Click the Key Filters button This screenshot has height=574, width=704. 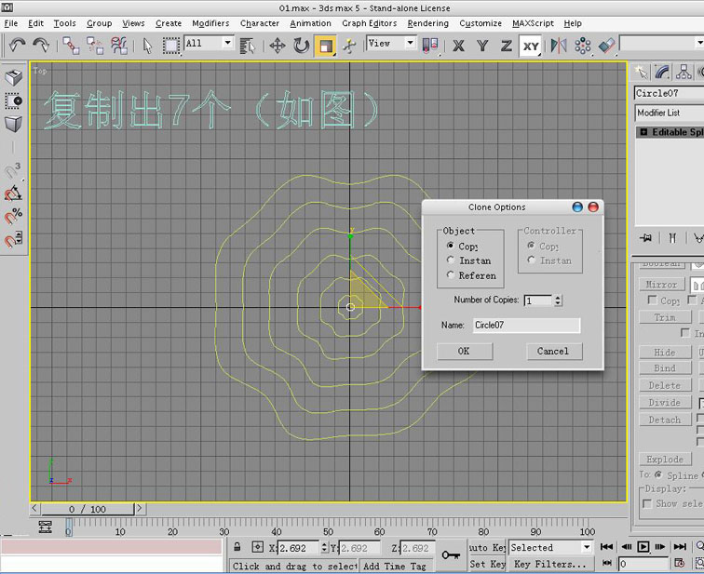tap(550, 564)
